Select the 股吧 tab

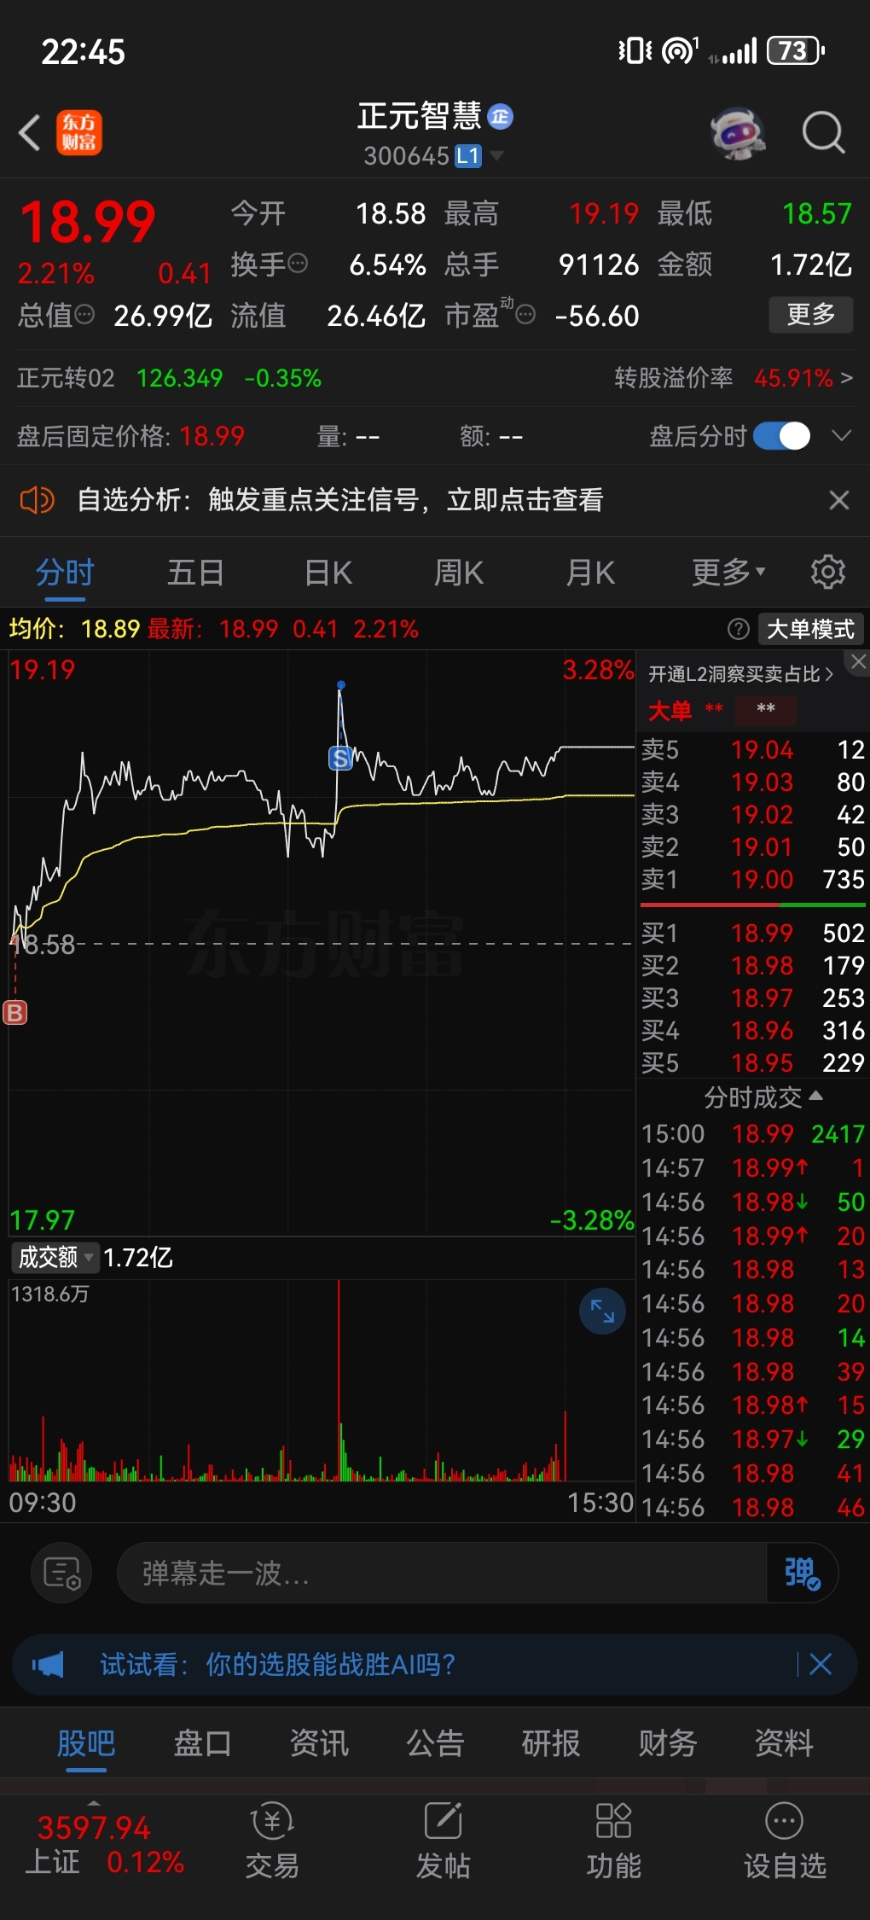[x=86, y=1743]
